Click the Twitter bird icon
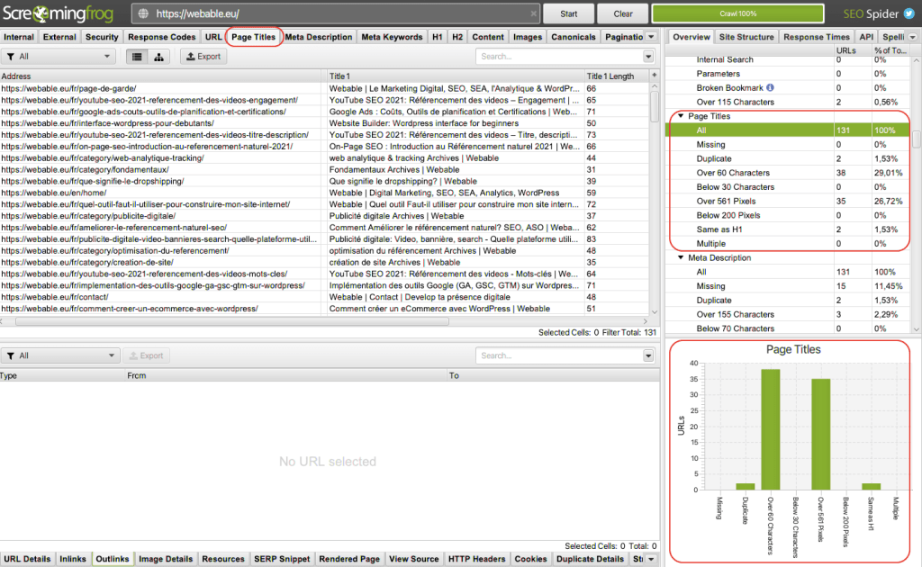The width and height of the screenshot is (922, 567). pyautogui.click(x=909, y=13)
